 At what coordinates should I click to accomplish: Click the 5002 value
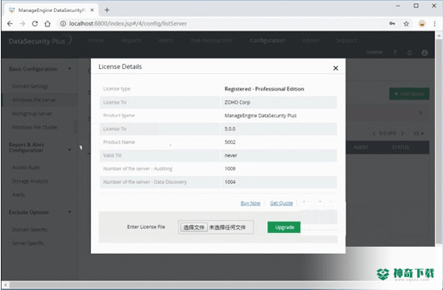tap(230, 142)
